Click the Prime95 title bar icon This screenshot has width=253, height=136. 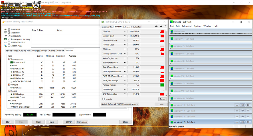coord(171,22)
